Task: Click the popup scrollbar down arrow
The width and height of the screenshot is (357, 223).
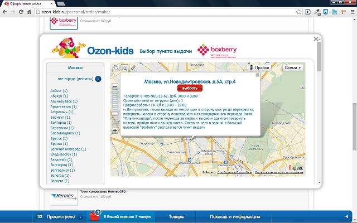Action: pyautogui.click(x=319, y=182)
